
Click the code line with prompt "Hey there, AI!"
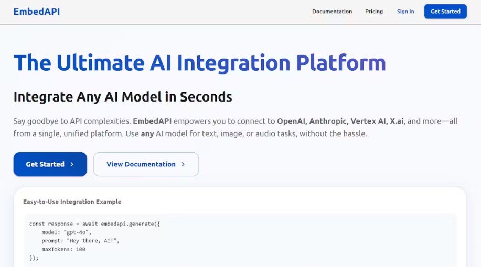80,241
